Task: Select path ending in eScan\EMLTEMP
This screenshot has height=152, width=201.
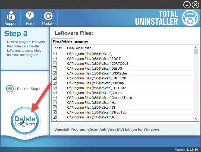Action: click(96, 78)
